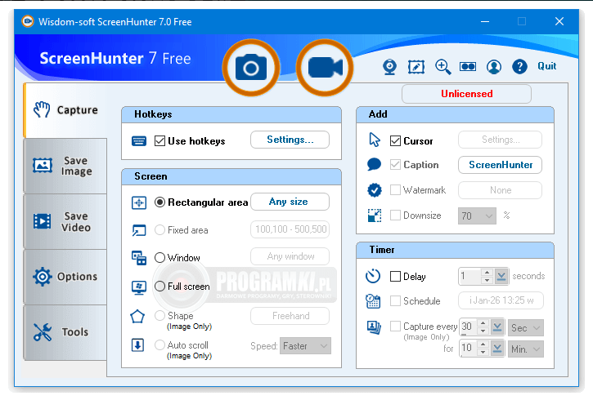Switch to the Save Video tab
Viewport: 593px width, 400px height.
coord(65,221)
